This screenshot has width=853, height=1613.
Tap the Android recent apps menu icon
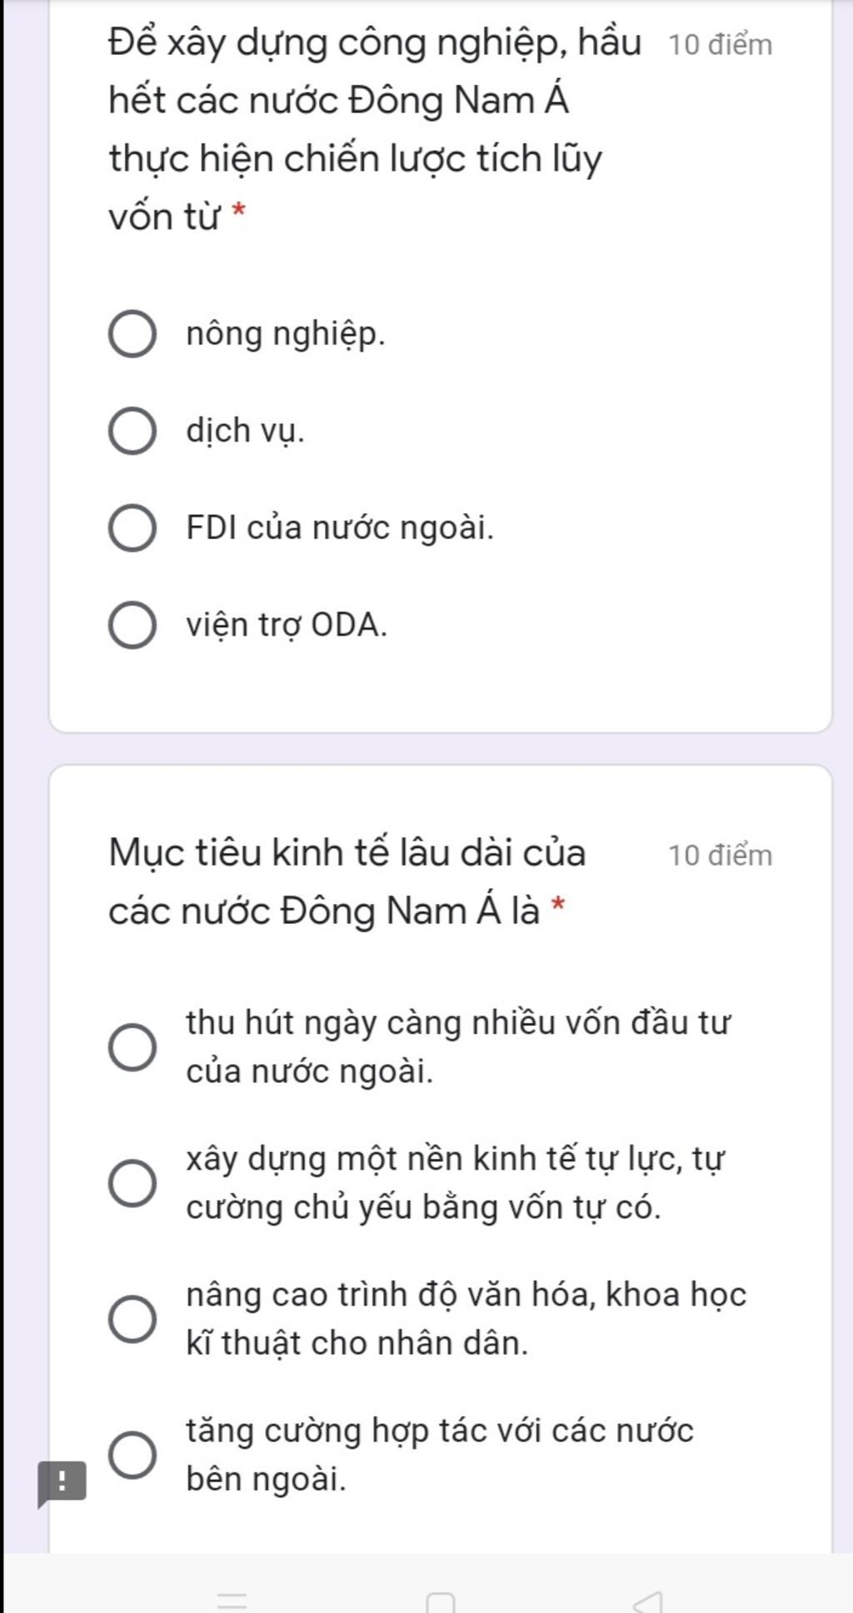[x=232, y=1598]
